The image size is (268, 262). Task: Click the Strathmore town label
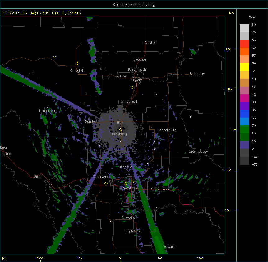(160, 189)
